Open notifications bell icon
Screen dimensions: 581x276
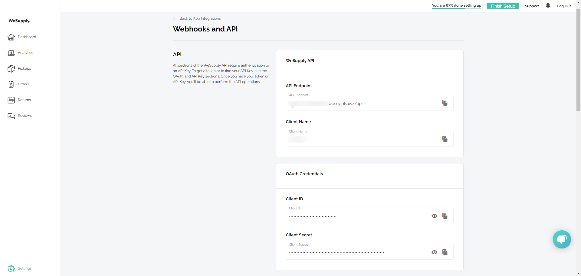[x=548, y=6]
